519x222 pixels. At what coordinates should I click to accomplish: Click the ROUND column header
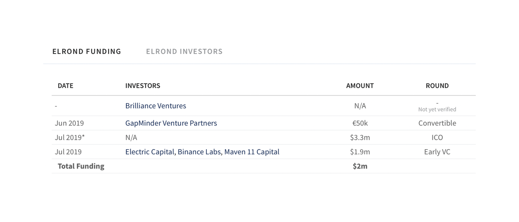click(437, 86)
